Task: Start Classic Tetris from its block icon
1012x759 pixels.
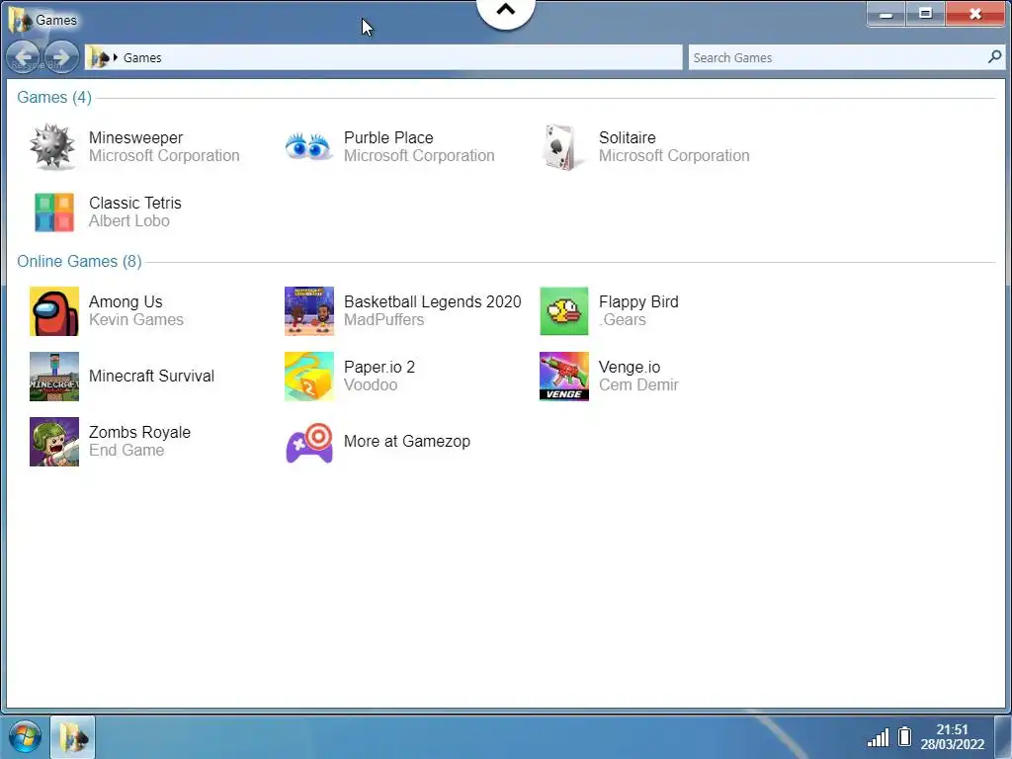Action: pos(54,211)
